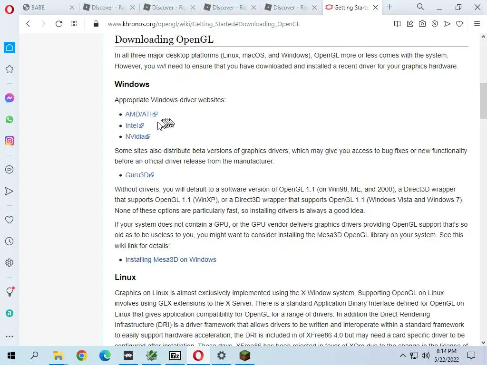487x365 pixels.
Task: Open Windows taskbar search
Action: 34,355
